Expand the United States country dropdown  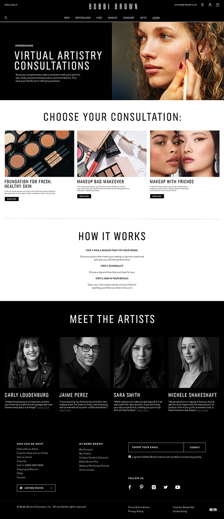(x=36, y=488)
